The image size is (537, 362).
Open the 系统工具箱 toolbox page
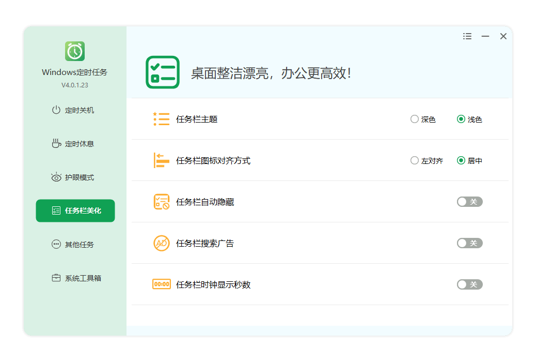coord(76,278)
